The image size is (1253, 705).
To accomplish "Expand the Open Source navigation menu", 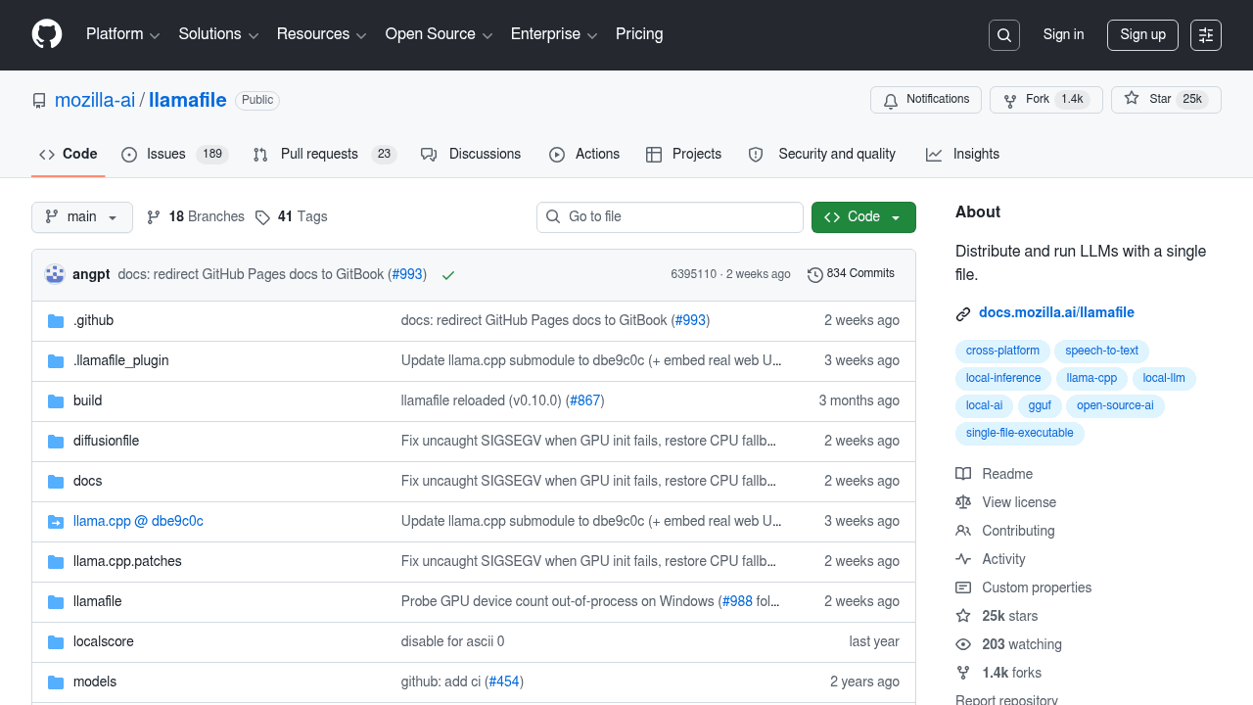I will (439, 34).
